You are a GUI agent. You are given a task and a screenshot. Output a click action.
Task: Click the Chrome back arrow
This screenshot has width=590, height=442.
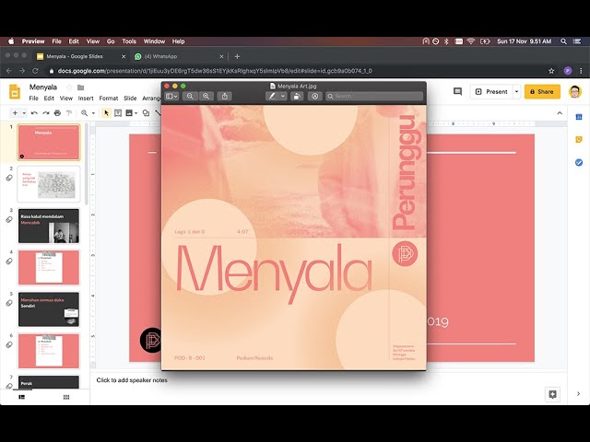point(9,71)
